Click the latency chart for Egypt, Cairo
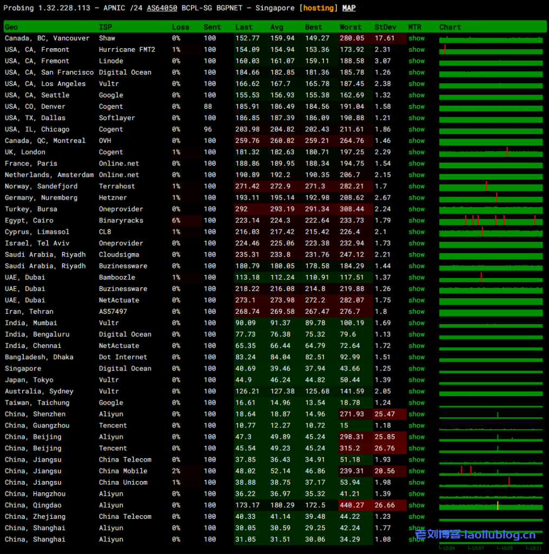Screen dimensions: 549x554 491,220
